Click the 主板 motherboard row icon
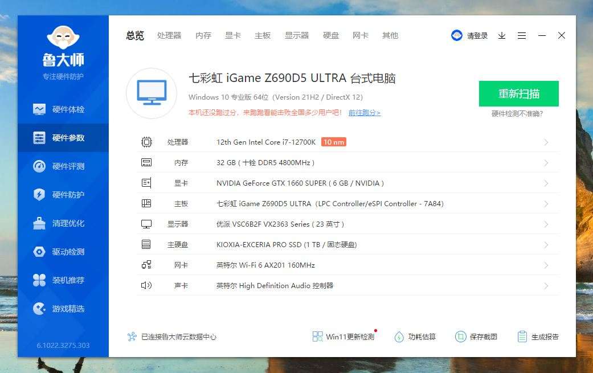593x373 pixels. click(146, 203)
